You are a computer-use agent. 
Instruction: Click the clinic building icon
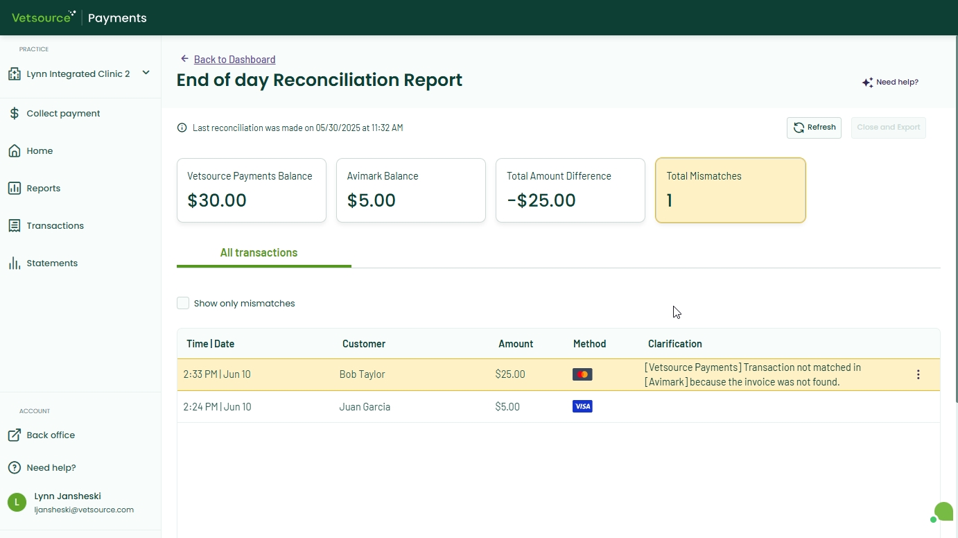(15, 73)
